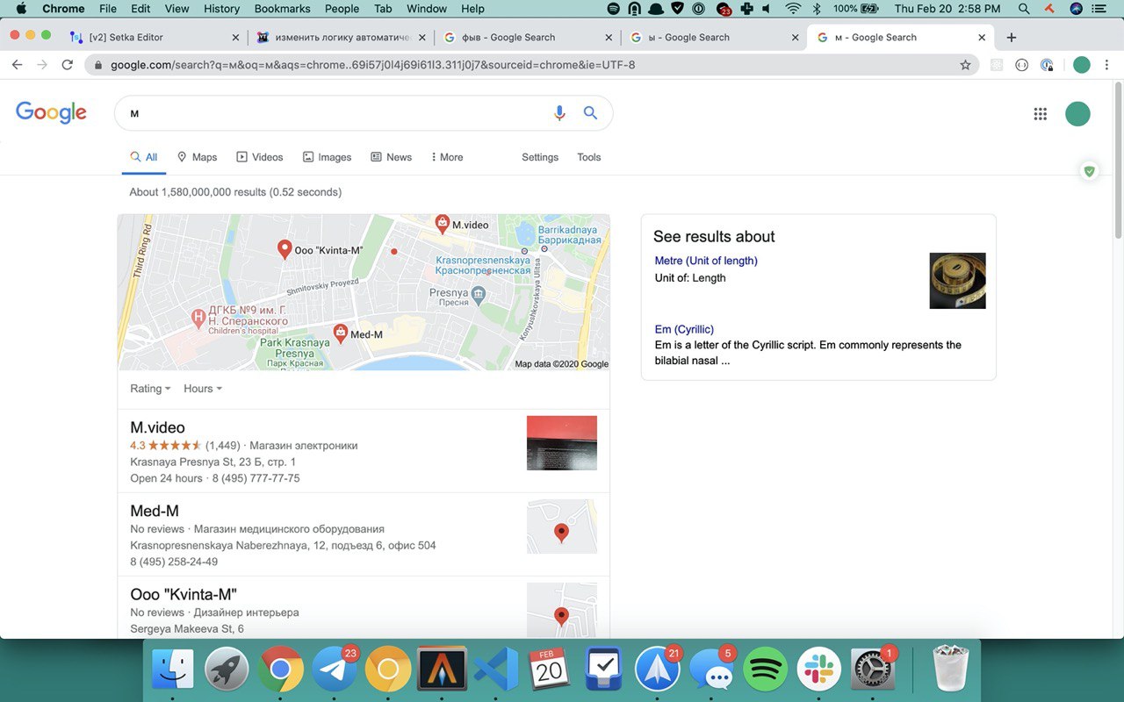
Task: Open Launchpad from the Dock
Action: pos(227,670)
